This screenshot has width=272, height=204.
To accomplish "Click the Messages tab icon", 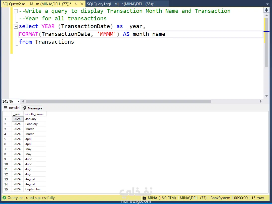I will [24, 108].
